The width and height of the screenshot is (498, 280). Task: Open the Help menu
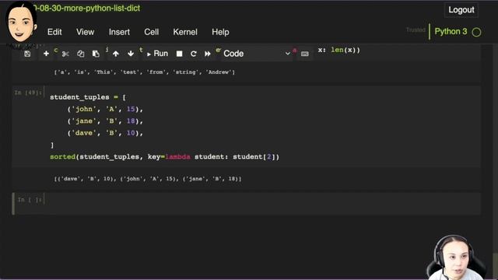click(220, 32)
